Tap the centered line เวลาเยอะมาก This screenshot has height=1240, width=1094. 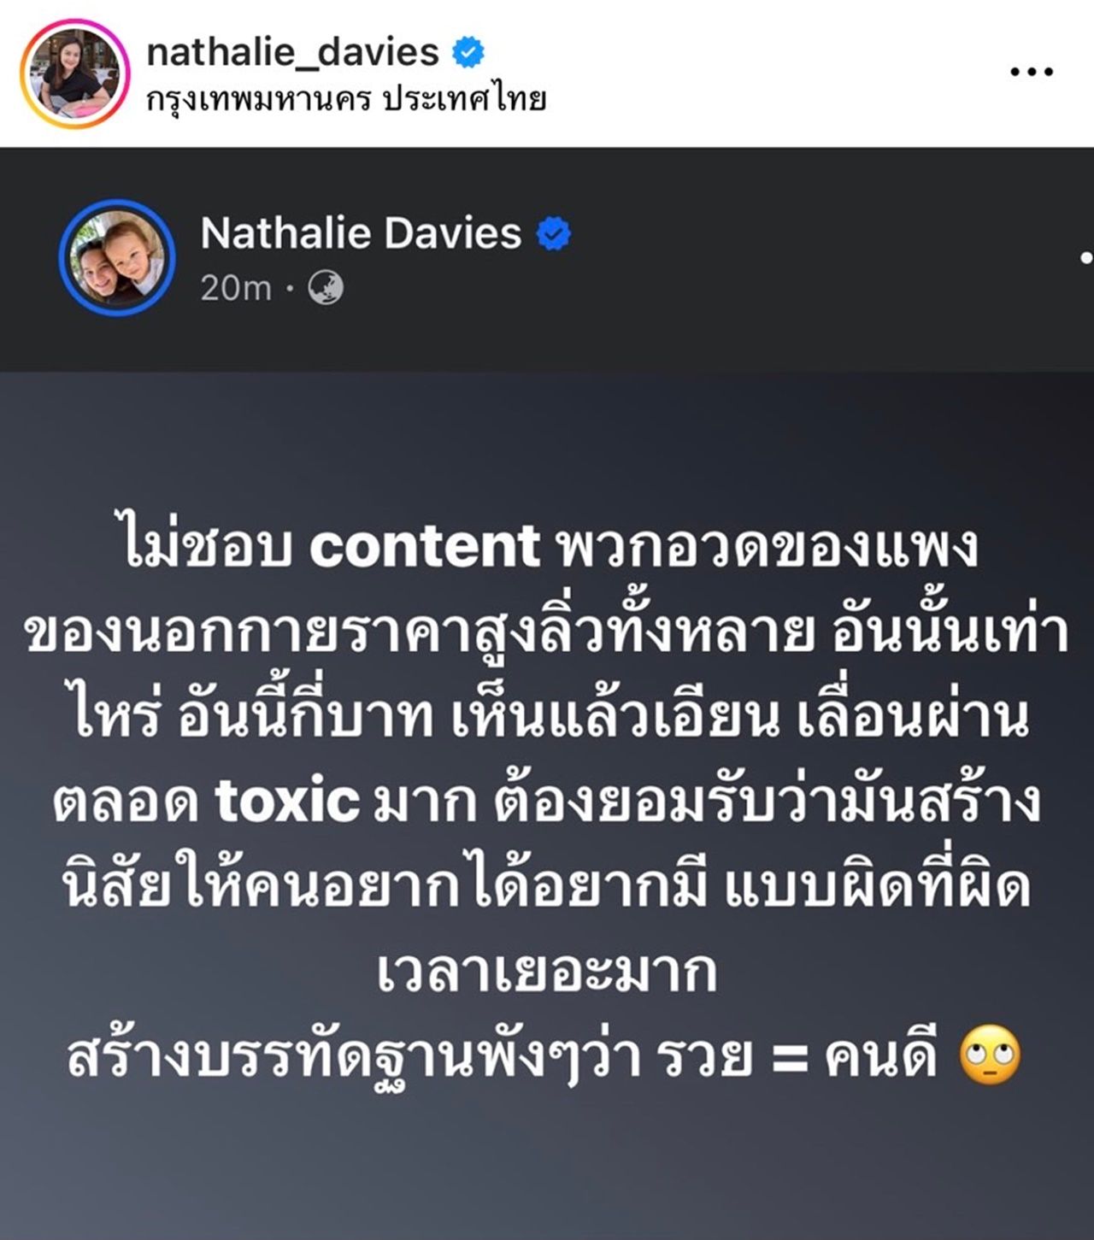547,973
